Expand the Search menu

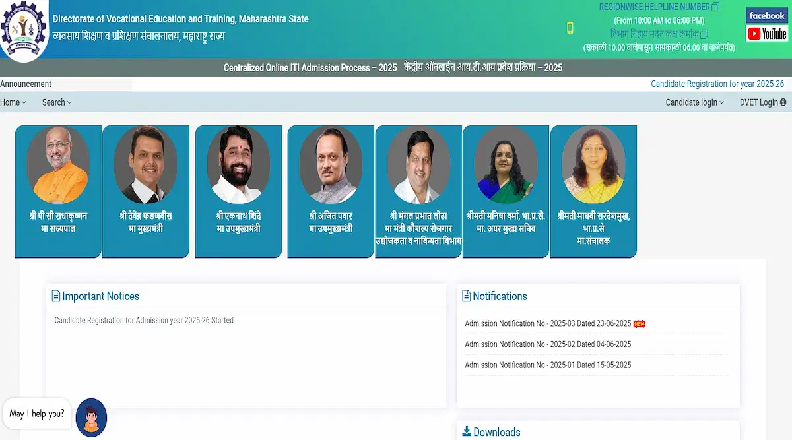point(57,102)
